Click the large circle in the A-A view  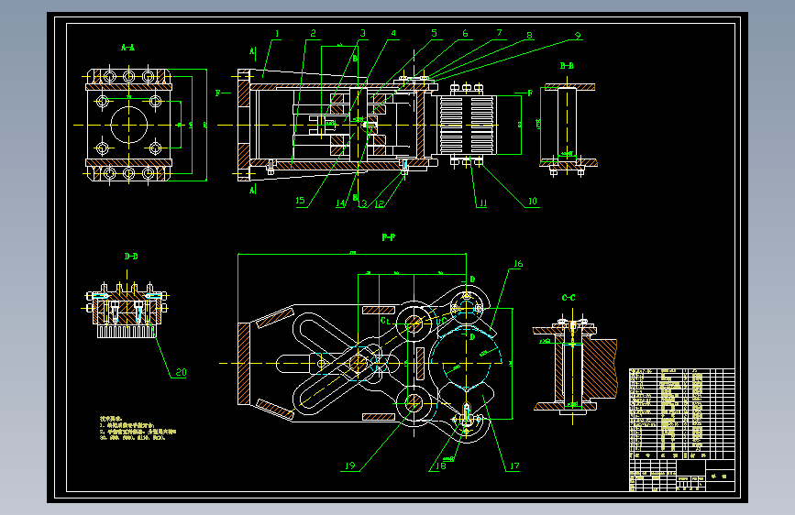(x=128, y=125)
